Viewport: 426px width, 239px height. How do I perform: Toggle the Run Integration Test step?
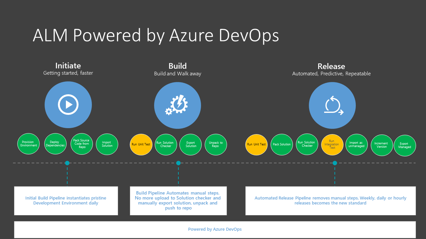[332, 145]
